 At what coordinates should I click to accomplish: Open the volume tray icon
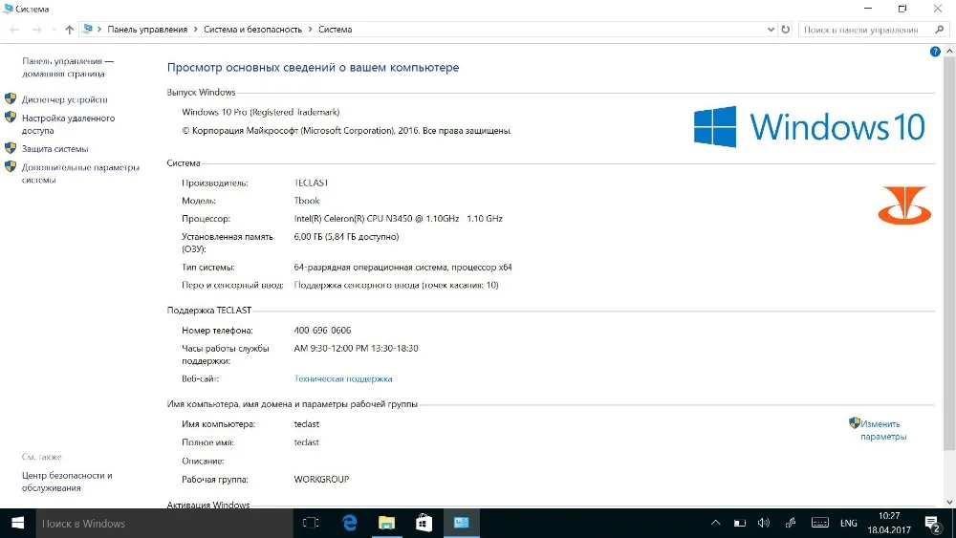pyautogui.click(x=763, y=523)
